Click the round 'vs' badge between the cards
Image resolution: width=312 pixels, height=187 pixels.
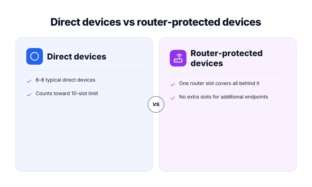(x=156, y=104)
